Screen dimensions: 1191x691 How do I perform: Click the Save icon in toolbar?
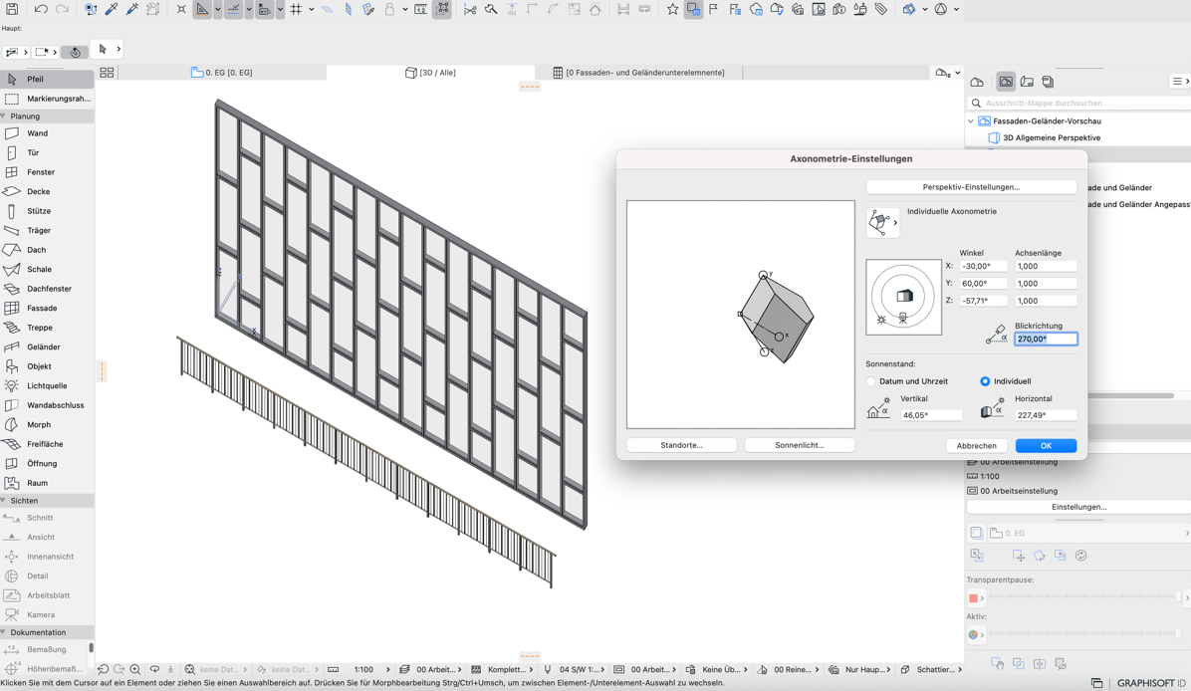(12, 9)
